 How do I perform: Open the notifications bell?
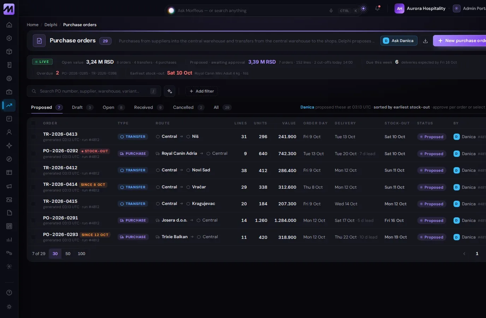pyautogui.click(x=377, y=8)
